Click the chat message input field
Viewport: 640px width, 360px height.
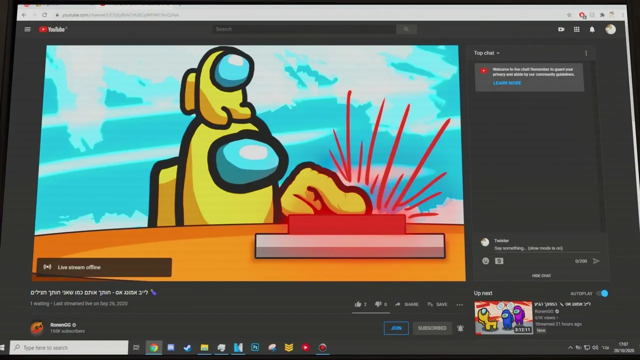(546, 248)
